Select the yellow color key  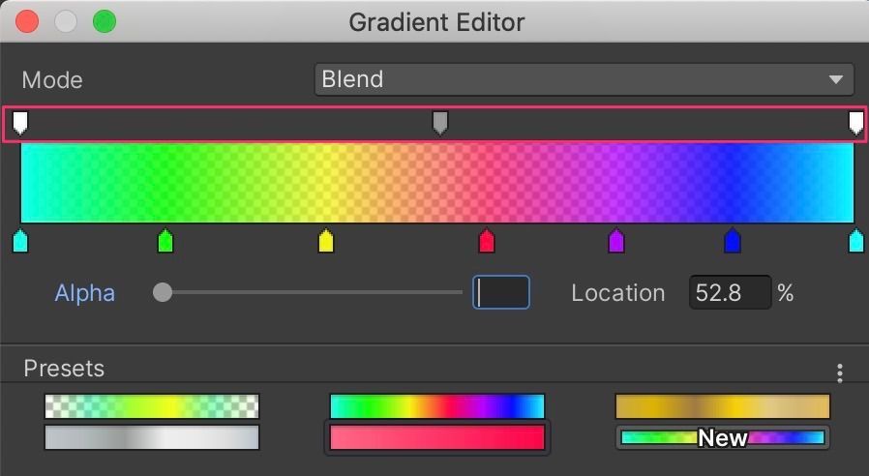pos(326,241)
